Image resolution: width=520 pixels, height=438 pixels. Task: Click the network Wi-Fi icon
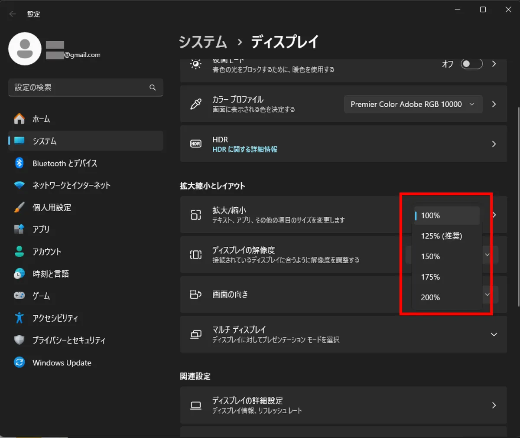tap(19, 185)
